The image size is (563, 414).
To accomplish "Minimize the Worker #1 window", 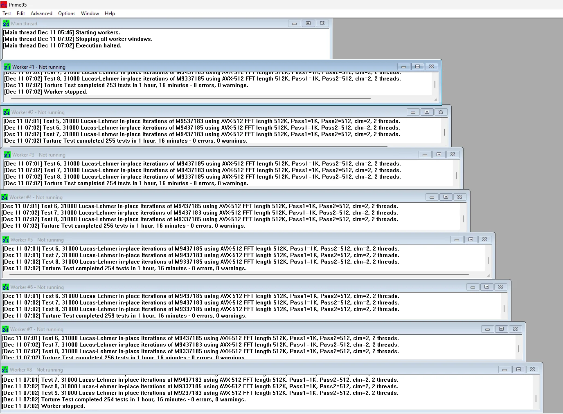I will 403,67.
